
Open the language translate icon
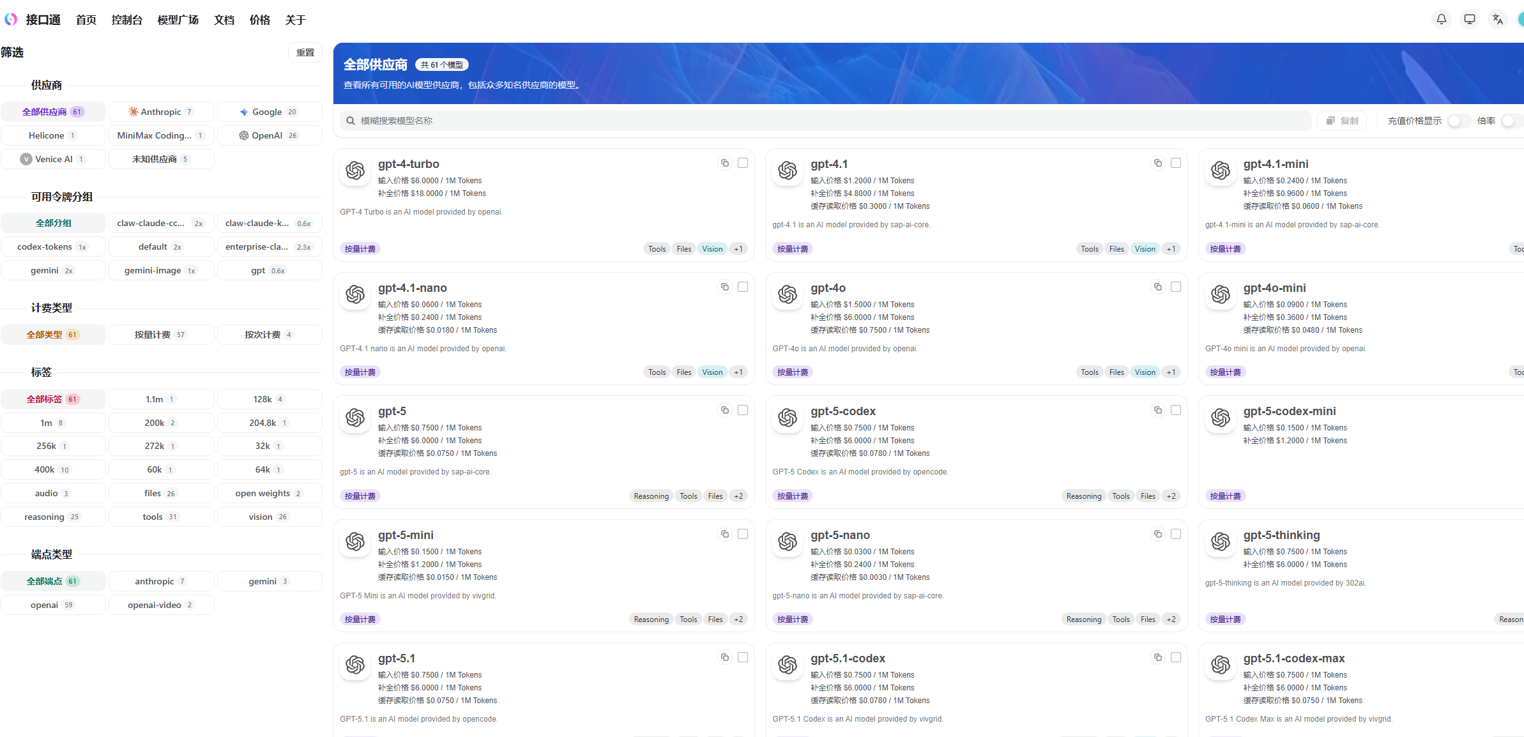tap(1498, 19)
